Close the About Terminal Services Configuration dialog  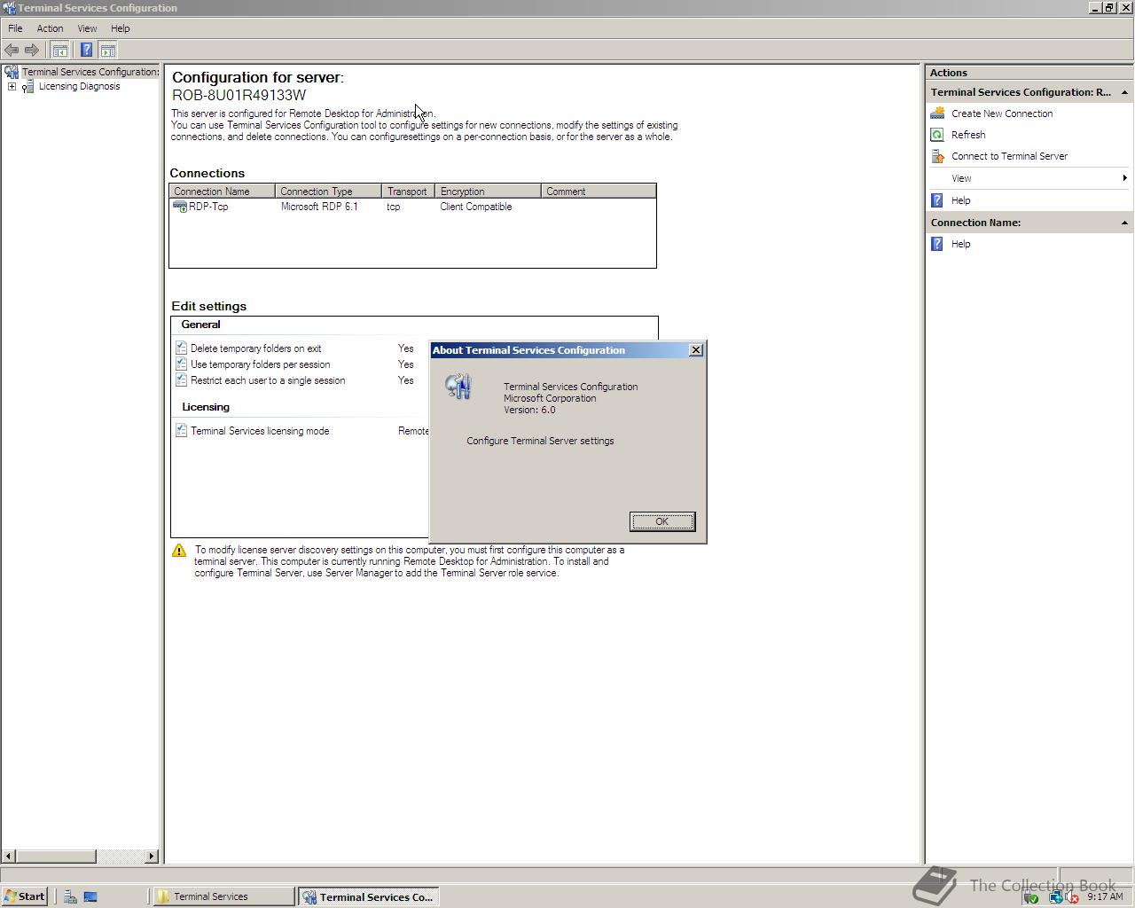[x=696, y=350]
